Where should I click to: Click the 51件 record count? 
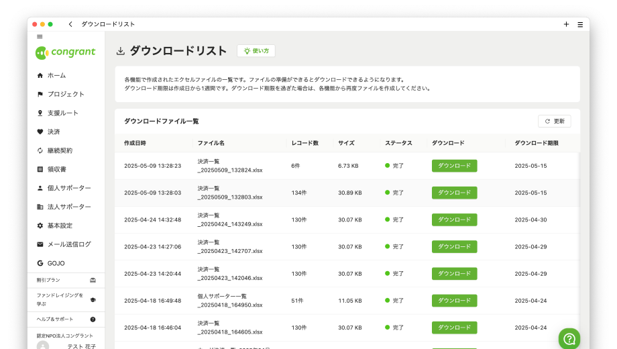tap(297, 301)
